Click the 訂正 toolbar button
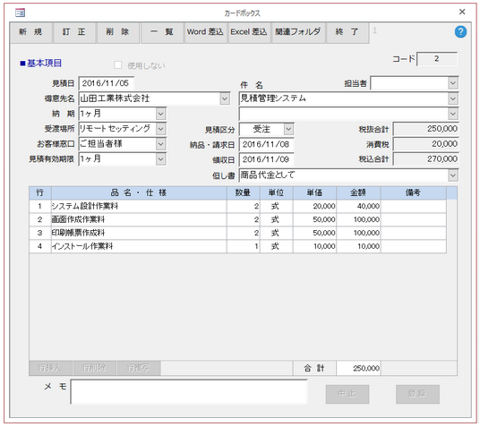This screenshot has height=427, width=480. [x=74, y=32]
